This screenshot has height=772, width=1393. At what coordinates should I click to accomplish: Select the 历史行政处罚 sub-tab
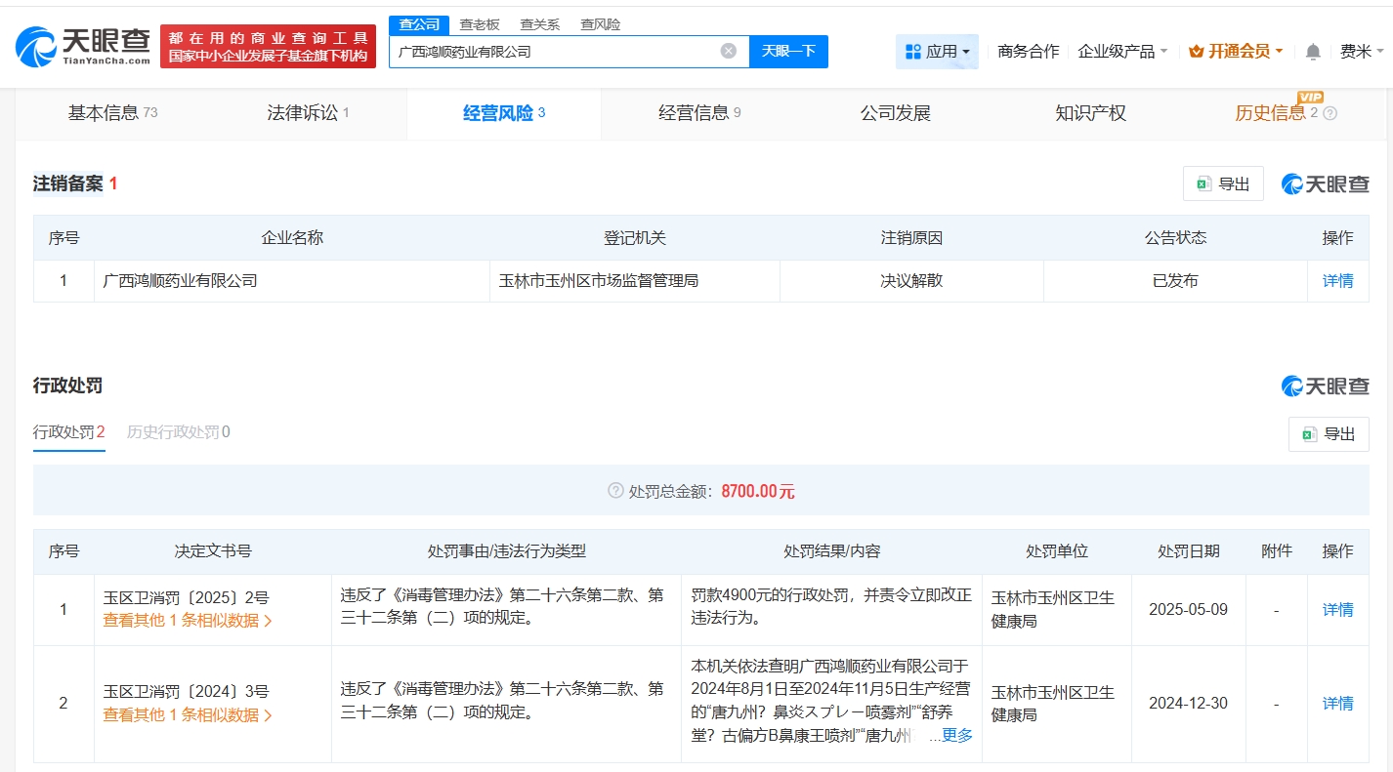point(178,431)
